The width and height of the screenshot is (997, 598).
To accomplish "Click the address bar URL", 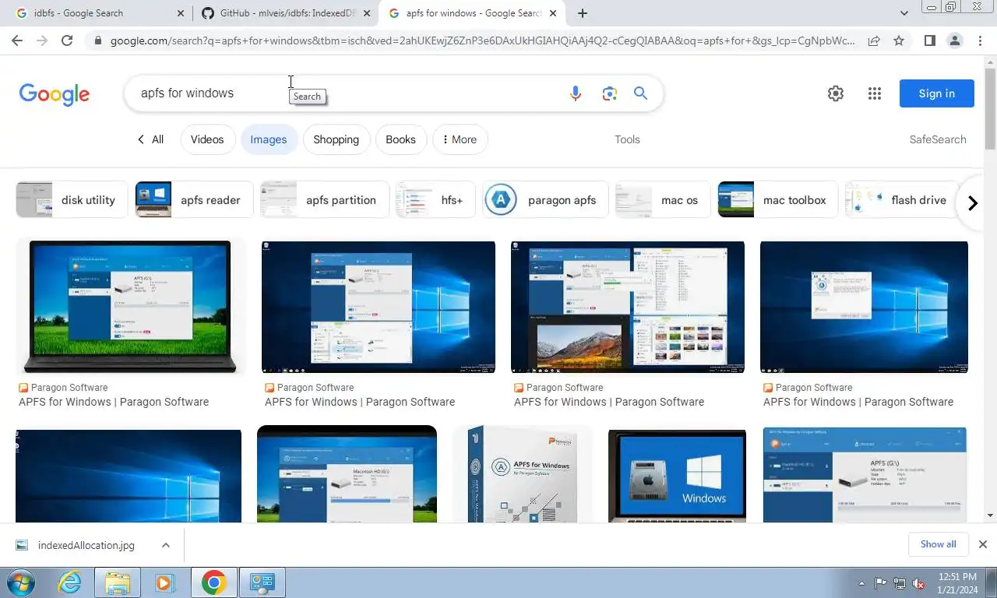I will tap(481, 40).
